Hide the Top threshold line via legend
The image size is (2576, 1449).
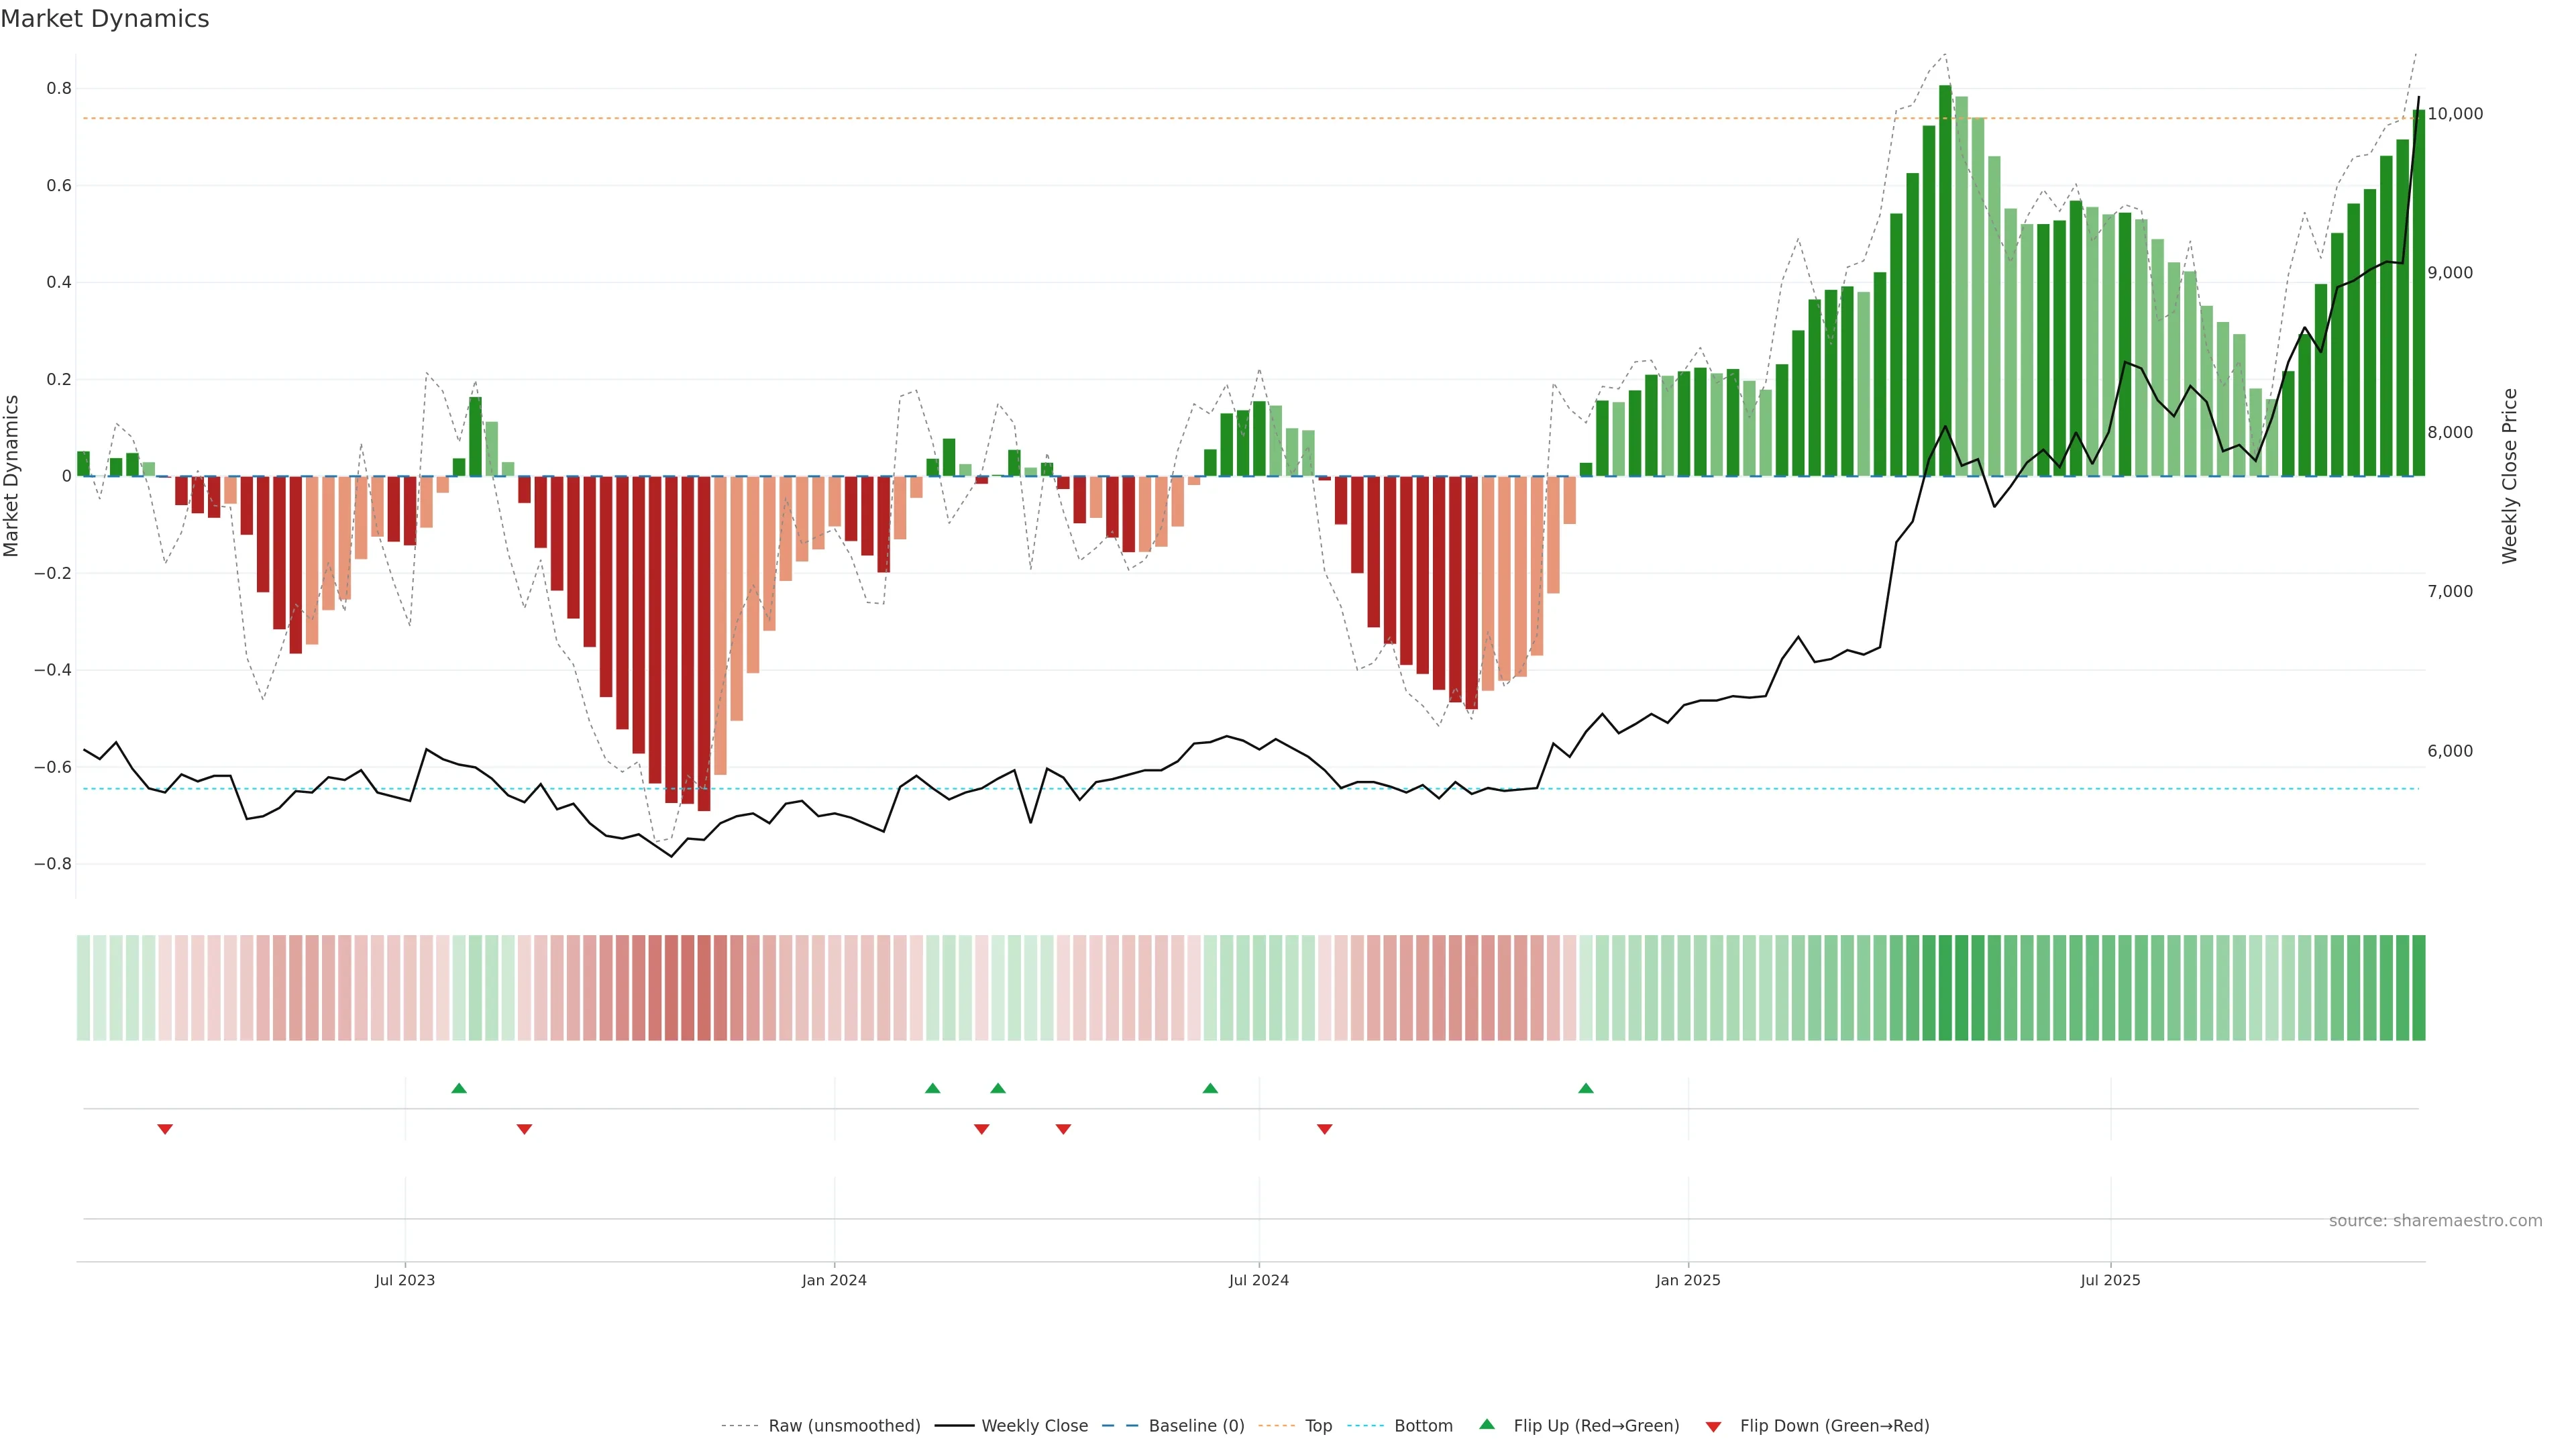tap(1318, 1426)
